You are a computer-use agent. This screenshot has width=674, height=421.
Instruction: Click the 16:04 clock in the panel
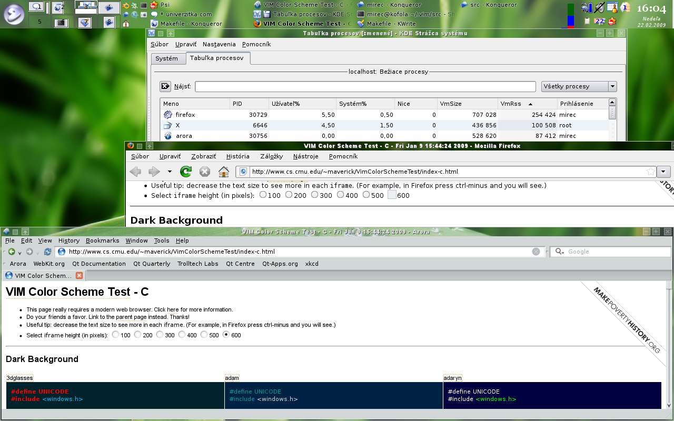[x=651, y=8]
